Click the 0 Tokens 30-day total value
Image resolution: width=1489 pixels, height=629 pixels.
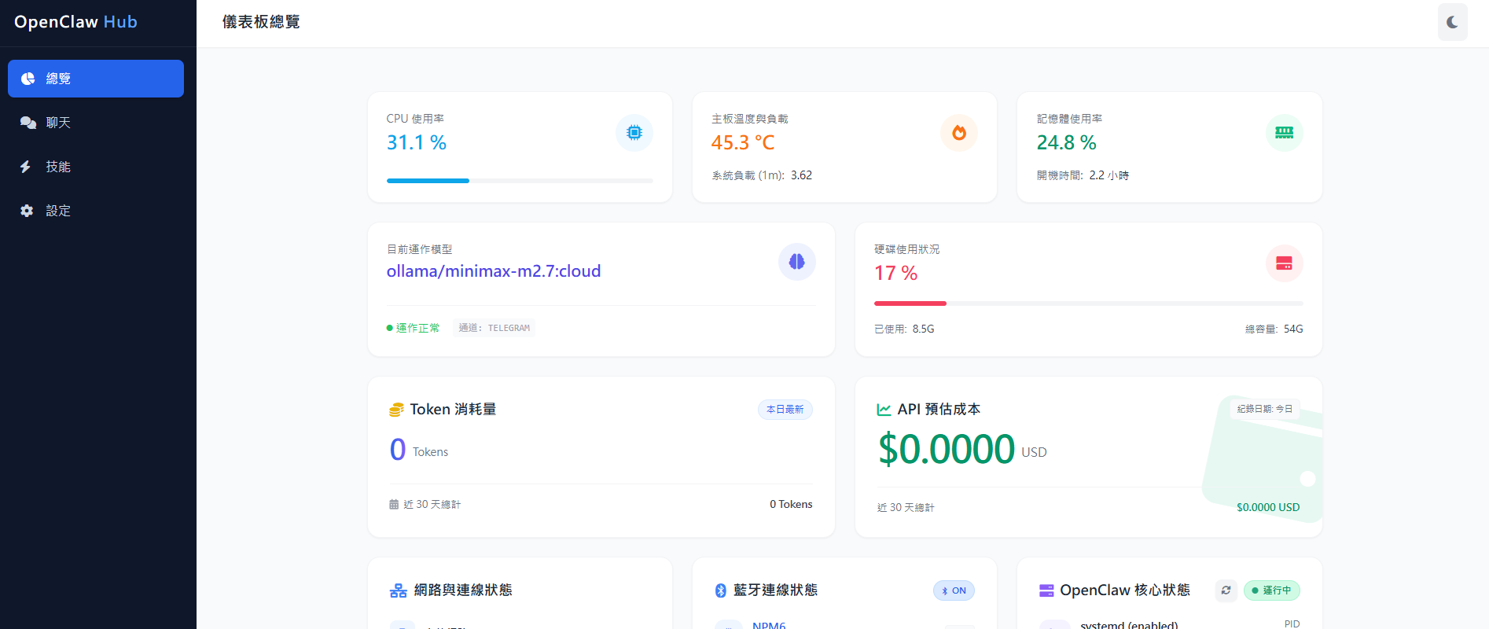tap(791, 504)
